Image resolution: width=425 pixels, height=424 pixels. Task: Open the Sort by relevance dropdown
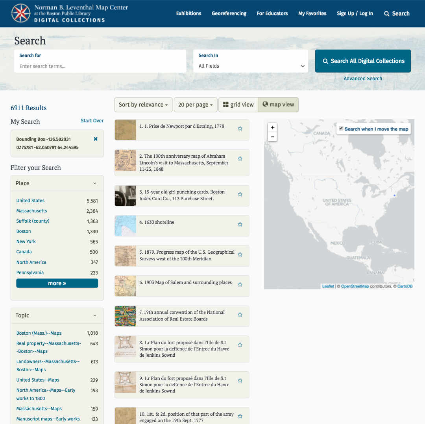143,105
